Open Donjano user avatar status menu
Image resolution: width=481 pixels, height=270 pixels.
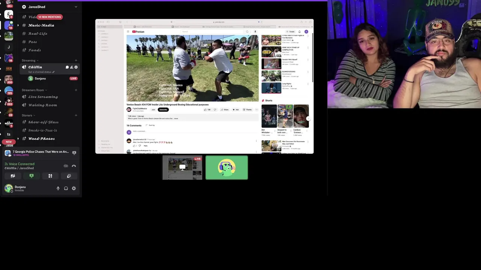pyautogui.click(x=9, y=188)
